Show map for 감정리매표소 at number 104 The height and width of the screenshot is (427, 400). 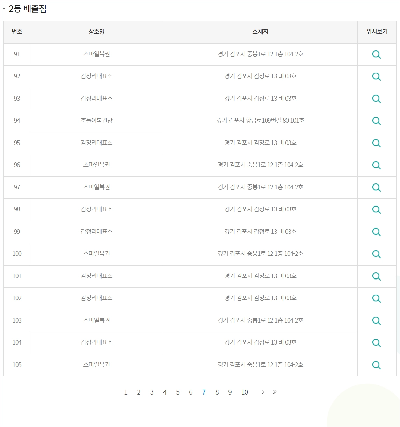(377, 343)
